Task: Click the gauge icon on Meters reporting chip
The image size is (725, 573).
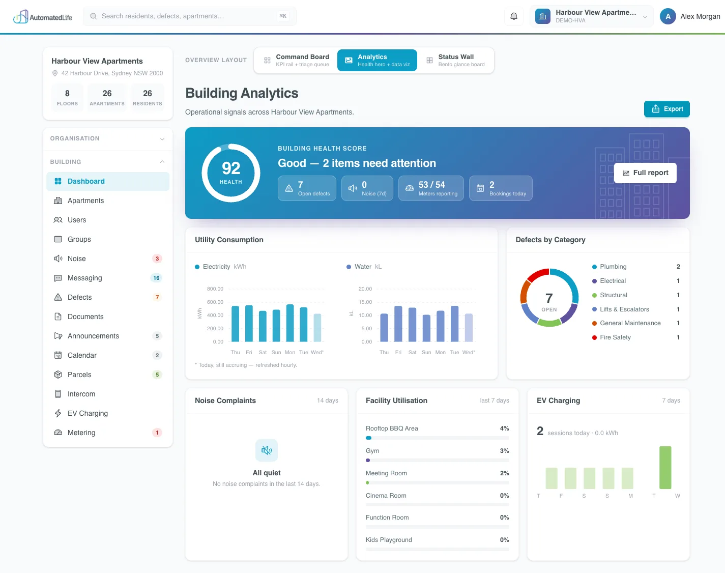Action: [x=410, y=188]
